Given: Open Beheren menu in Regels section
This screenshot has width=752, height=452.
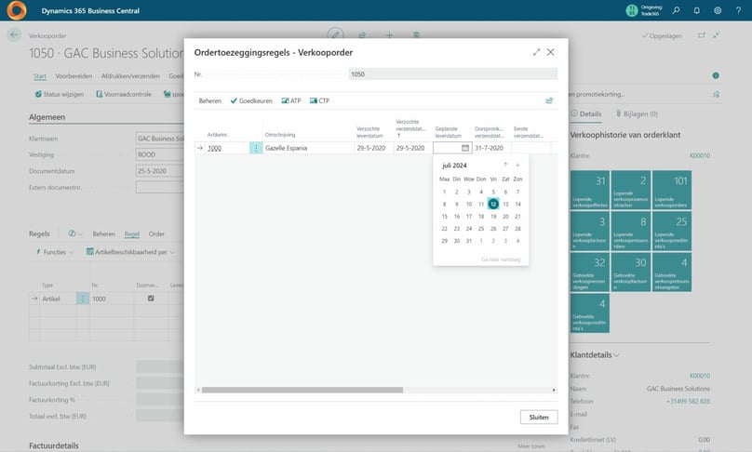Looking at the screenshot, I should tap(103, 234).
